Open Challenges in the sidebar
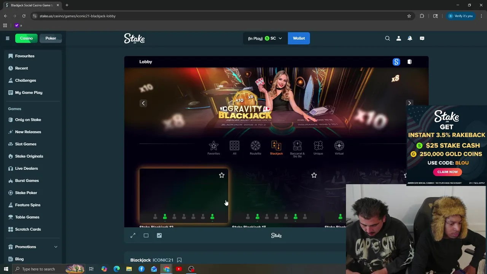This screenshot has width=487, height=274. click(33, 80)
